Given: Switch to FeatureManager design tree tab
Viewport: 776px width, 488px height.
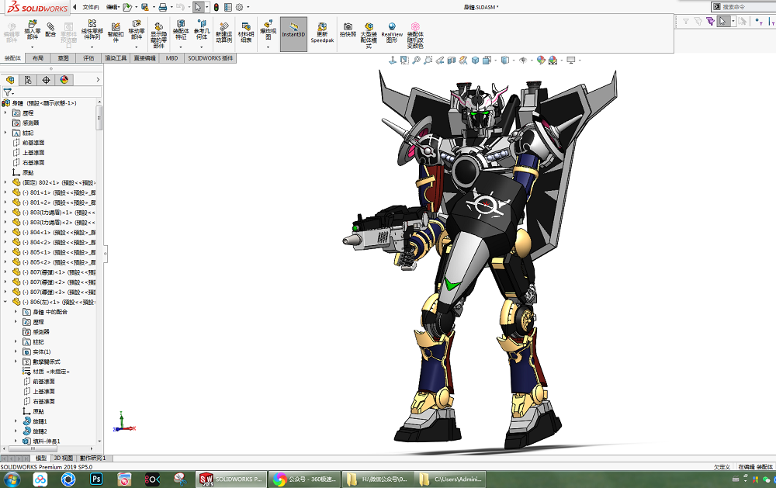Looking at the screenshot, I should tap(10, 80).
